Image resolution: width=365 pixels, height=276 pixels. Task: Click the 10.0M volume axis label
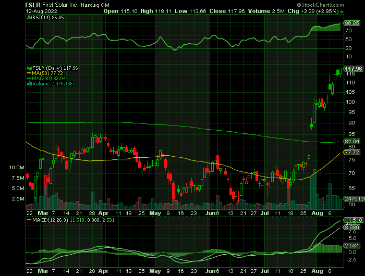(17, 168)
